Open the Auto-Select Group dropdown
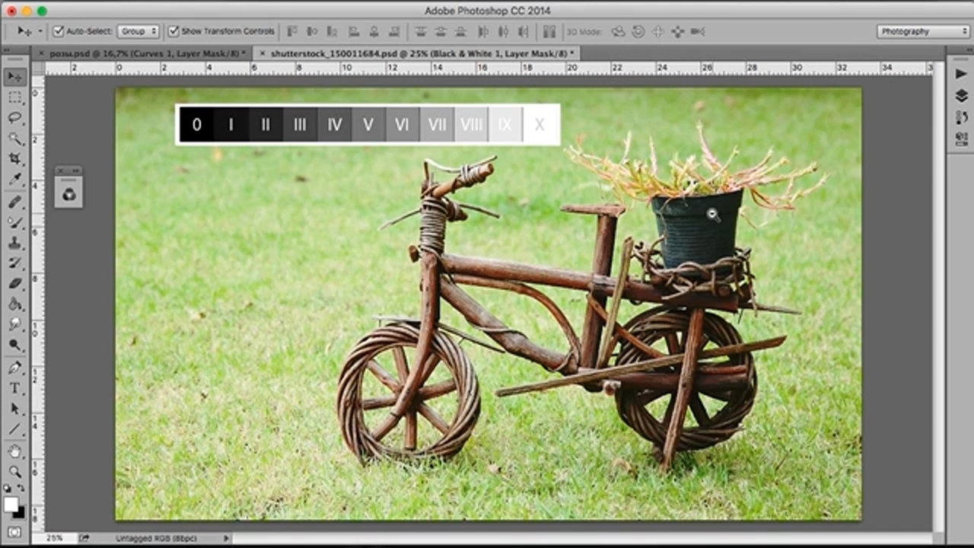 click(x=138, y=31)
